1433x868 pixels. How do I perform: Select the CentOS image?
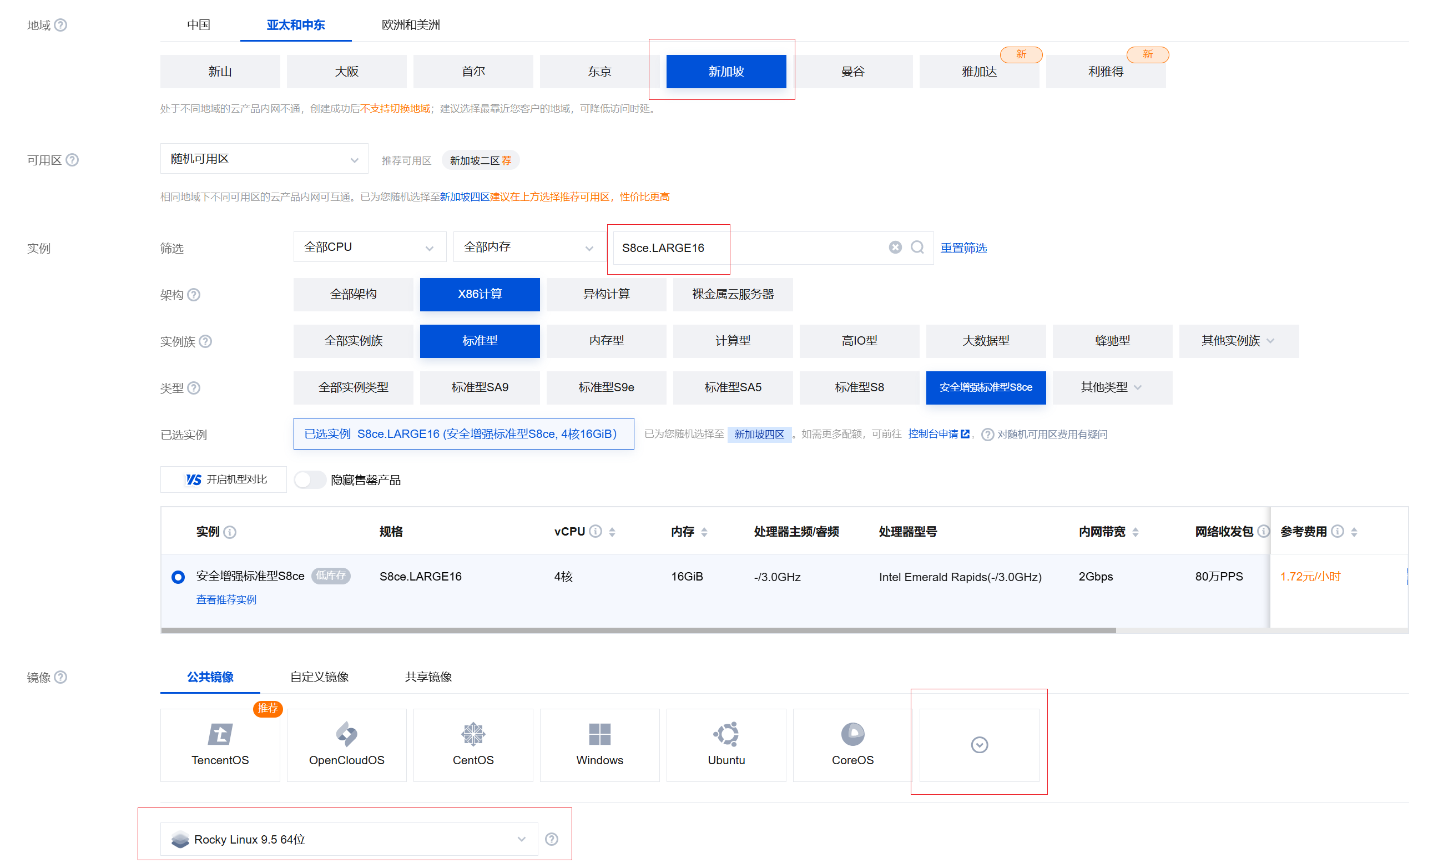point(473,745)
